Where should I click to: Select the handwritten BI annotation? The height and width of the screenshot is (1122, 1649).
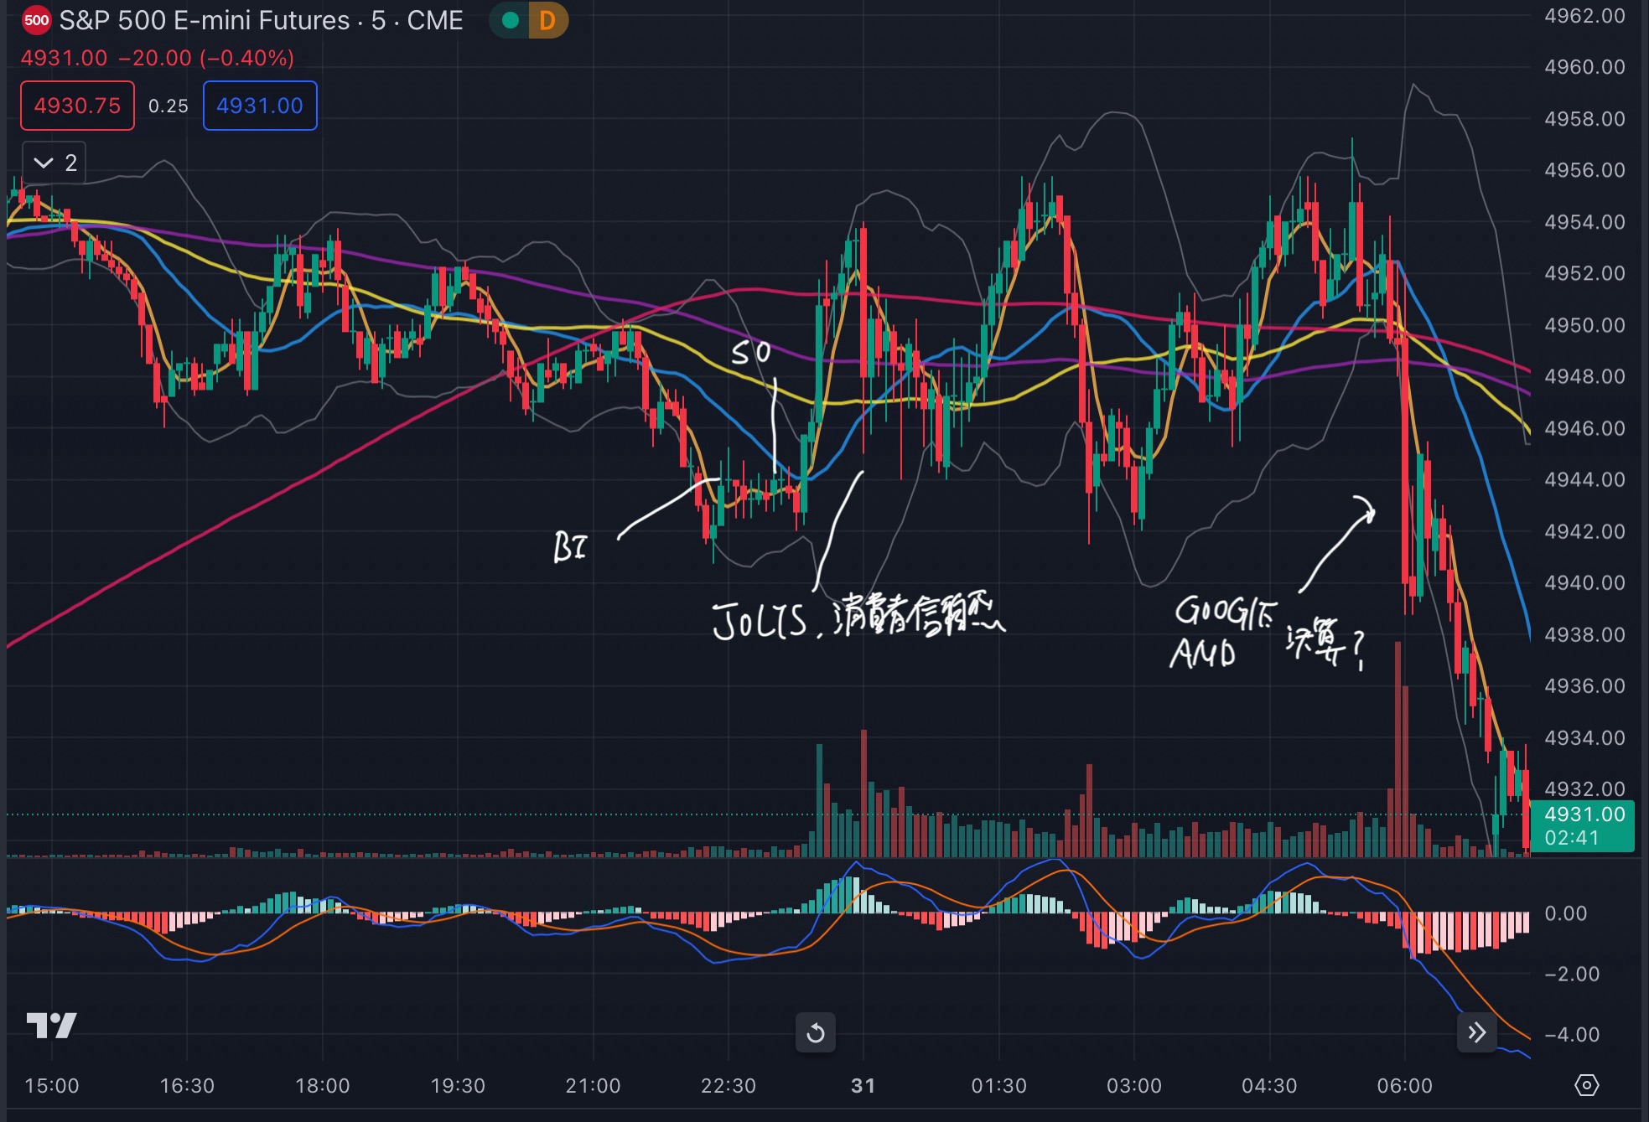[570, 547]
